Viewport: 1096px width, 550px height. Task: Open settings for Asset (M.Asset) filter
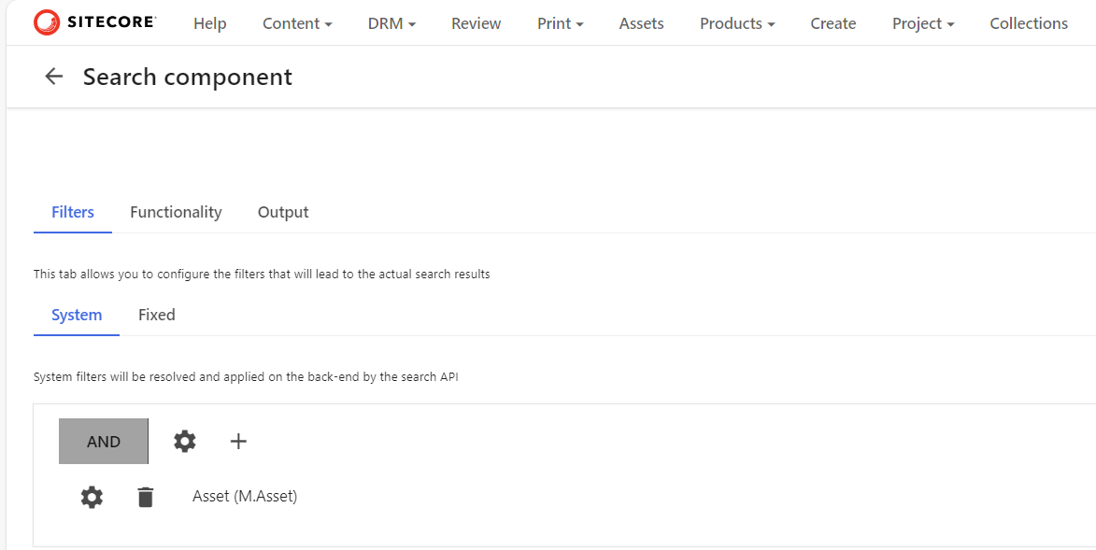coord(92,497)
